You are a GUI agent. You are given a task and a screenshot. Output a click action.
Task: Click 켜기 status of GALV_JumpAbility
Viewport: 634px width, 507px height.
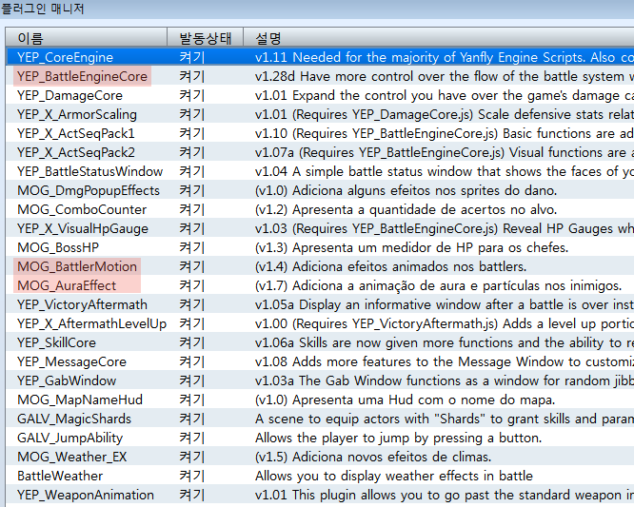point(192,438)
